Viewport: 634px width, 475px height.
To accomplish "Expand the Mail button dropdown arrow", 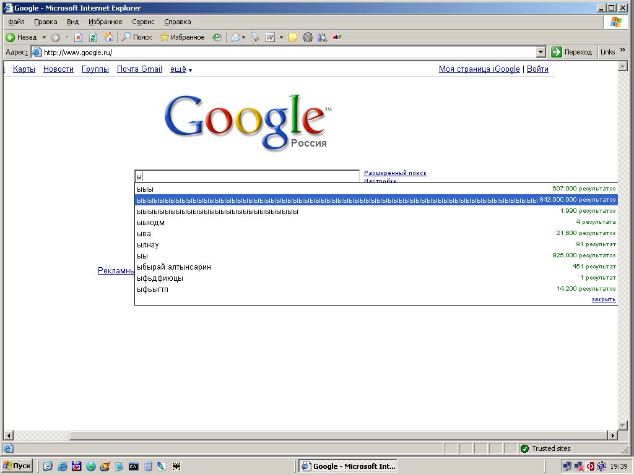I will click(243, 38).
